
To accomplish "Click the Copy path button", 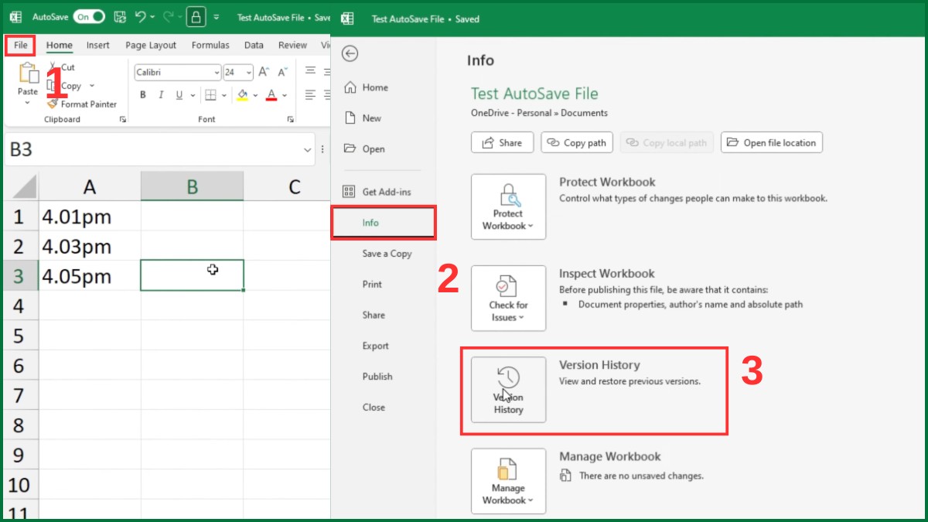I will tap(576, 142).
